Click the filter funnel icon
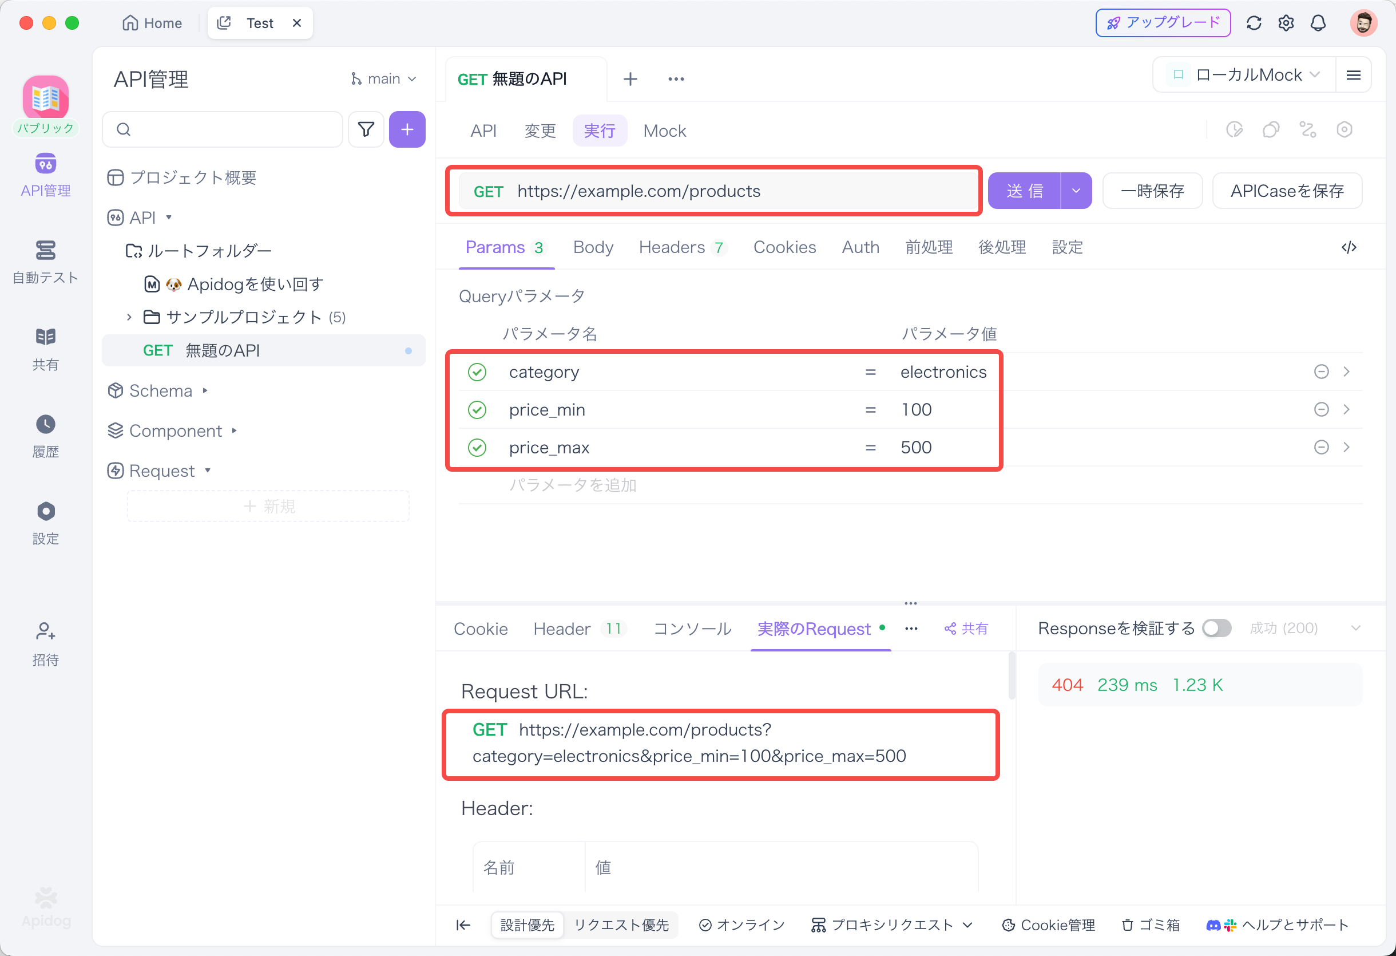The image size is (1396, 956). tap(366, 129)
